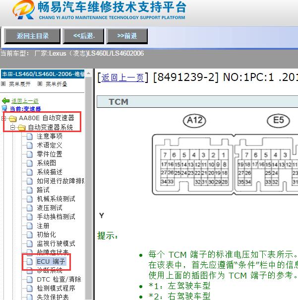Click the E5 connector label
Viewport: 298px width, 300px height.
click(x=278, y=121)
